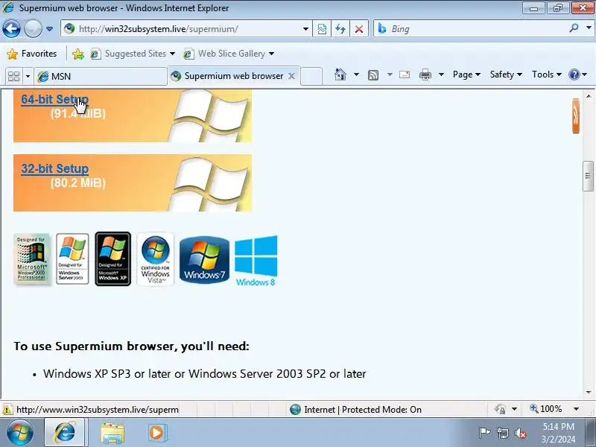This screenshot has width=596, height=447.
Task: Open the Tools menu
Action: pos(547,74)
